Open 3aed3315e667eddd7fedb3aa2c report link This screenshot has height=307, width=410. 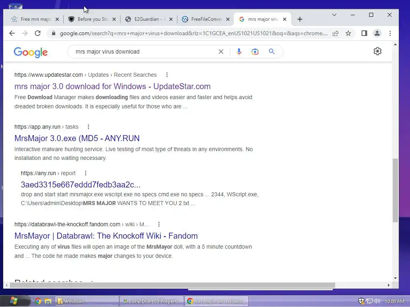pyautogui.click(x=80, y=185)
